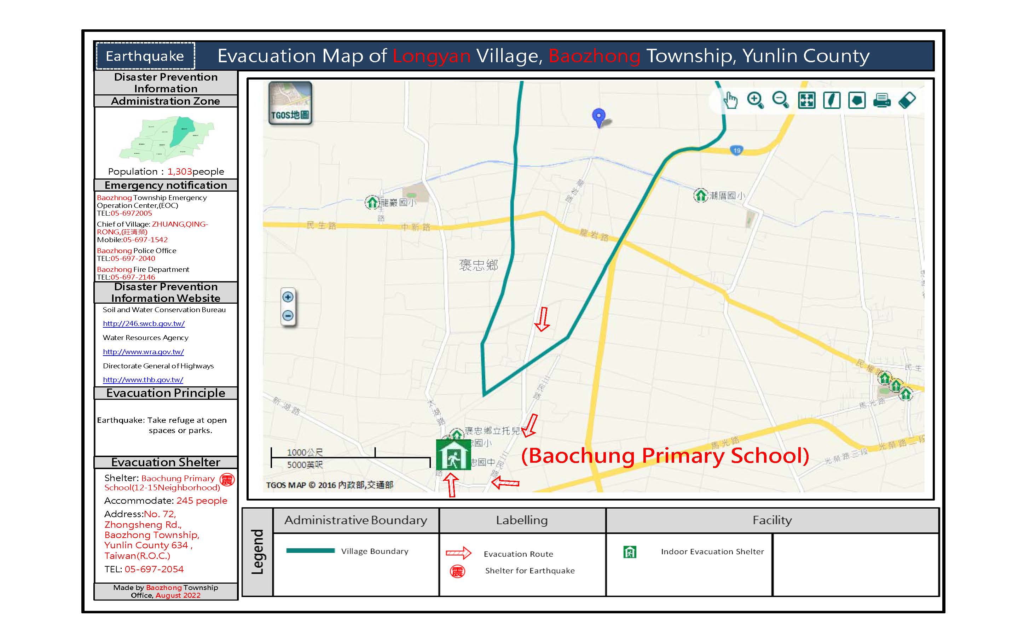
Task: Click the full extent arrows icon
Action: point(807,101)
